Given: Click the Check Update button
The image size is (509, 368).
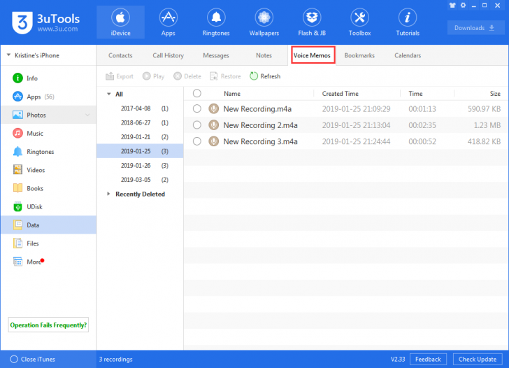Looking at the screenshot, I should (x=478, y=359).
